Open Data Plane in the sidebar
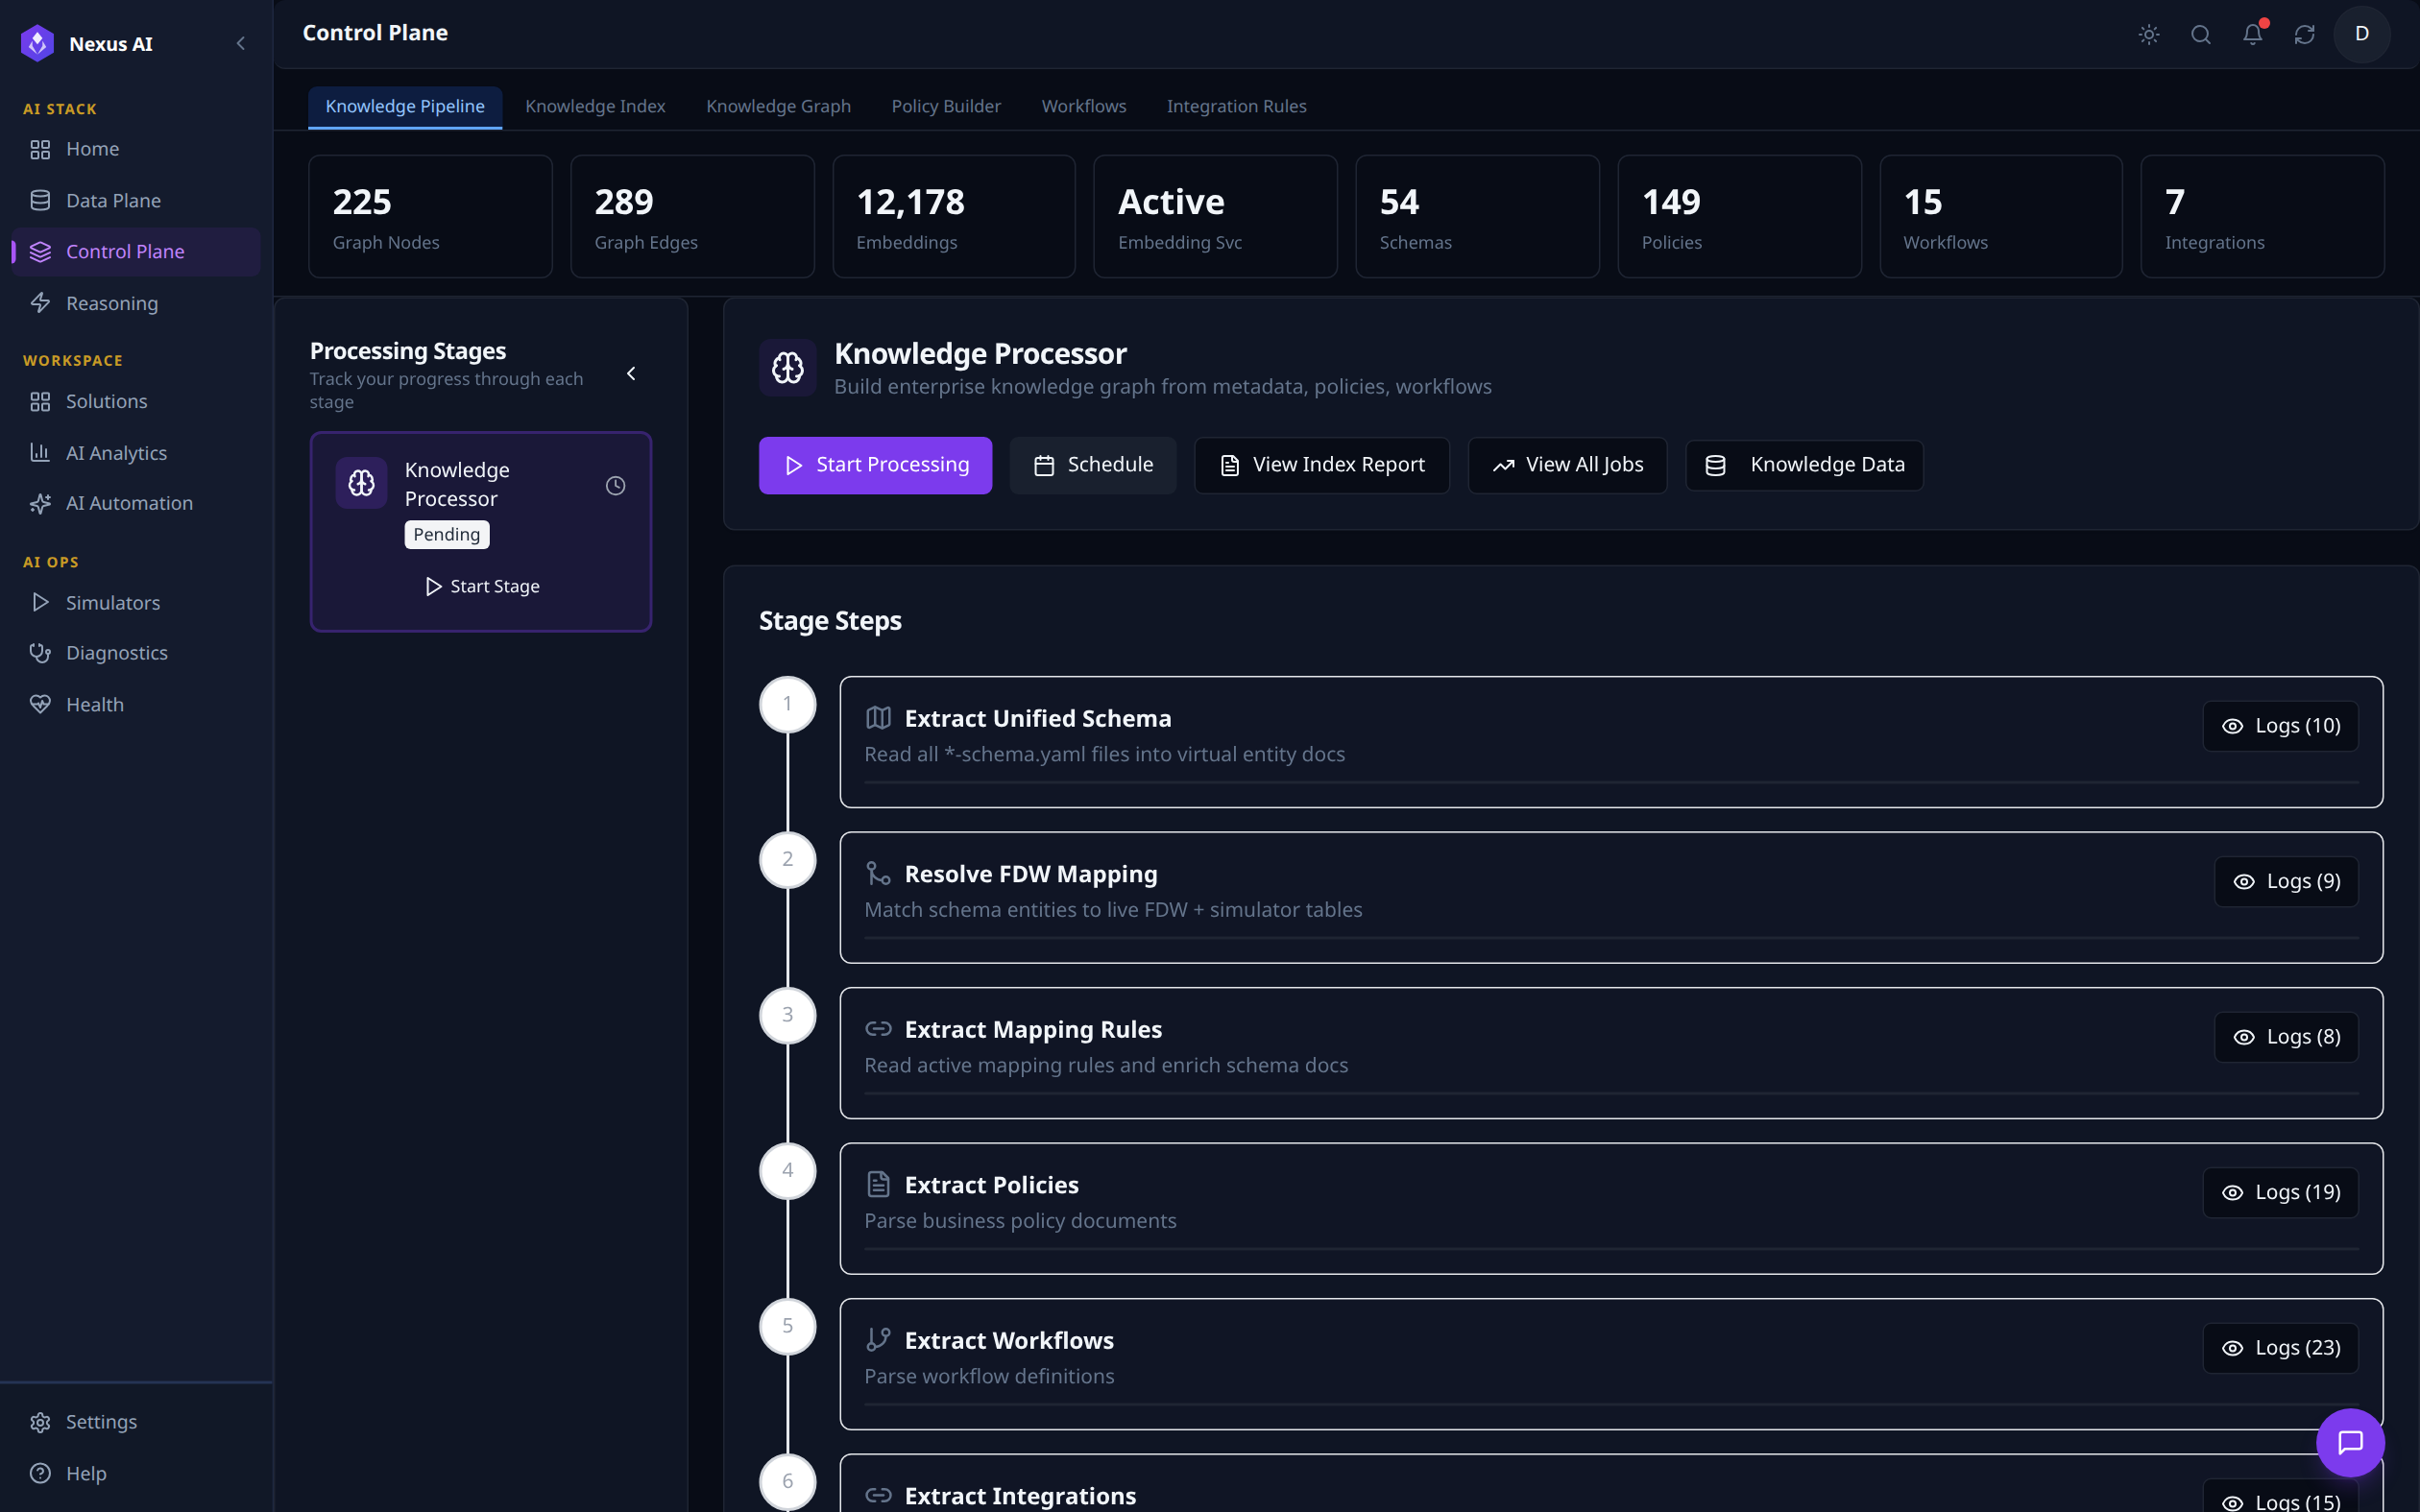Screen dimensions: 2420x1512 [136, 200]
